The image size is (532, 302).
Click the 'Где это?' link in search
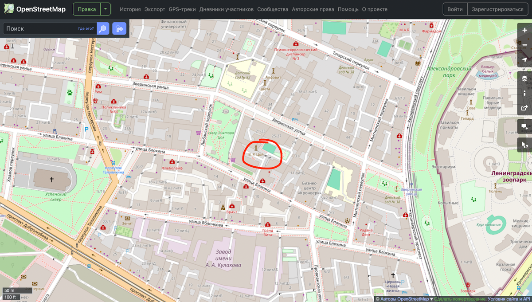coord(86,29)
